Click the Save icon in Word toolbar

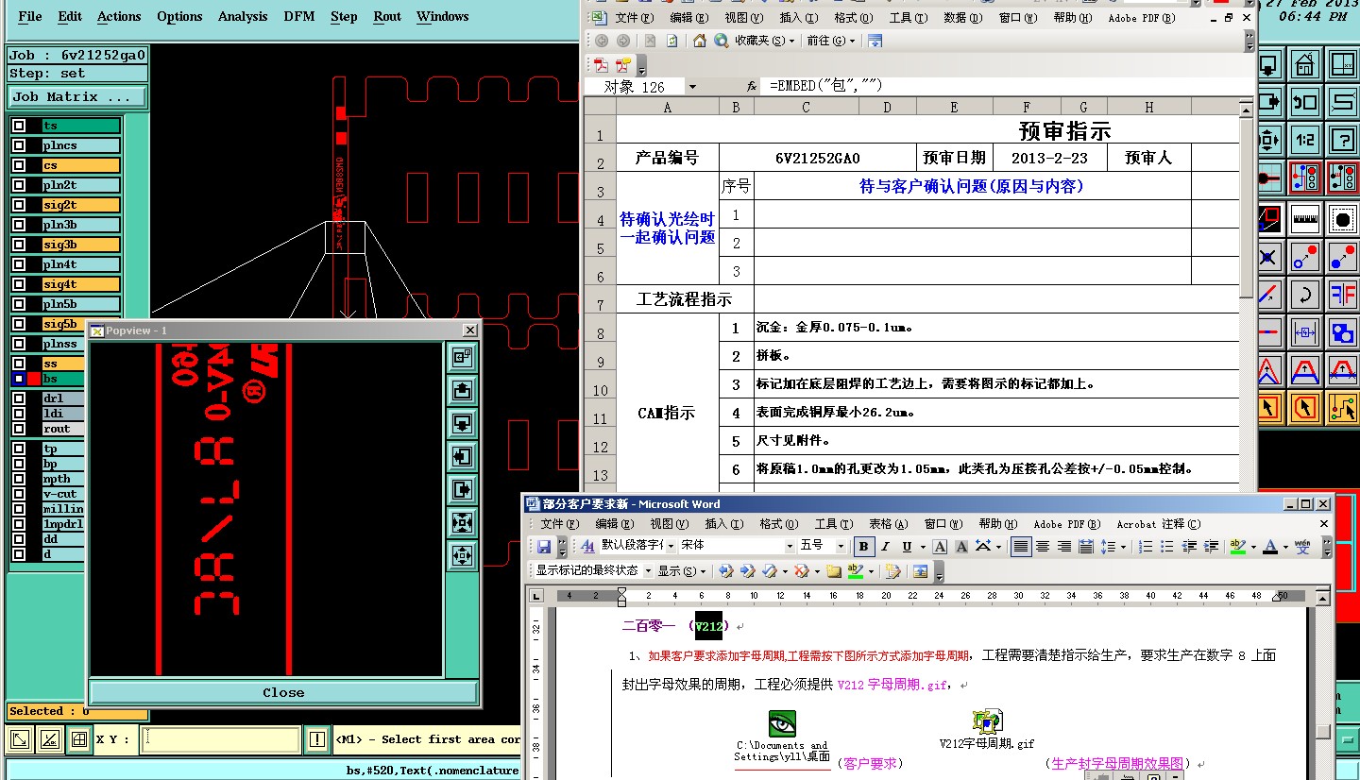(544, 546)
